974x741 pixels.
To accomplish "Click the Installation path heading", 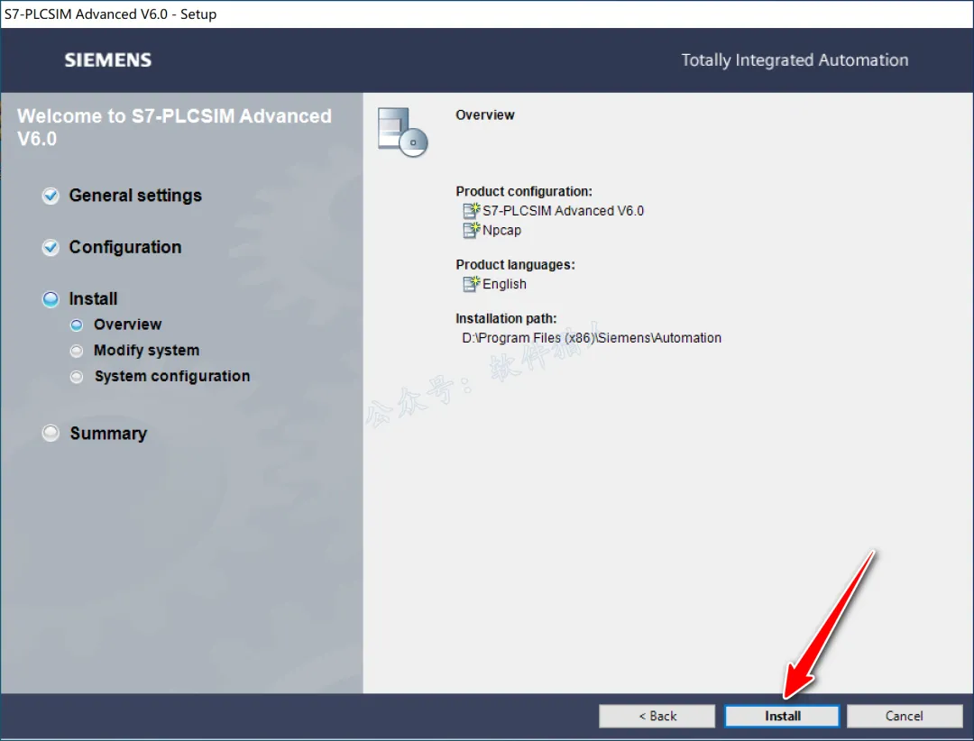I will pyautogui.click(x=506, y=318).
